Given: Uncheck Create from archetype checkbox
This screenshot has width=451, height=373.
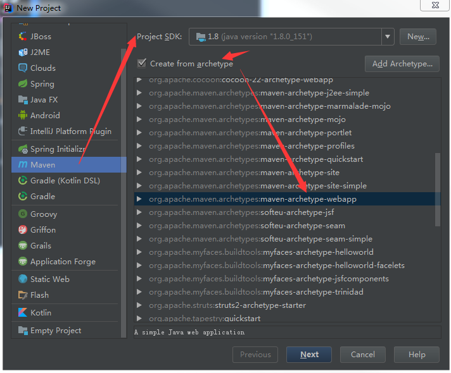Looking at the screenshot, I should pos(142,63).
